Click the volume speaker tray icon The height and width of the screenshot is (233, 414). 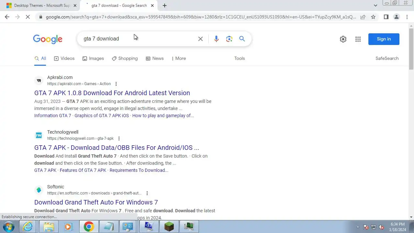tap(382, 227)
